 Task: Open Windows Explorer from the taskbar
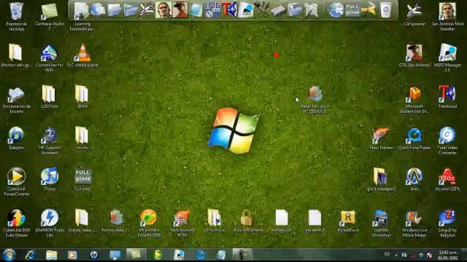coord(51,255)
